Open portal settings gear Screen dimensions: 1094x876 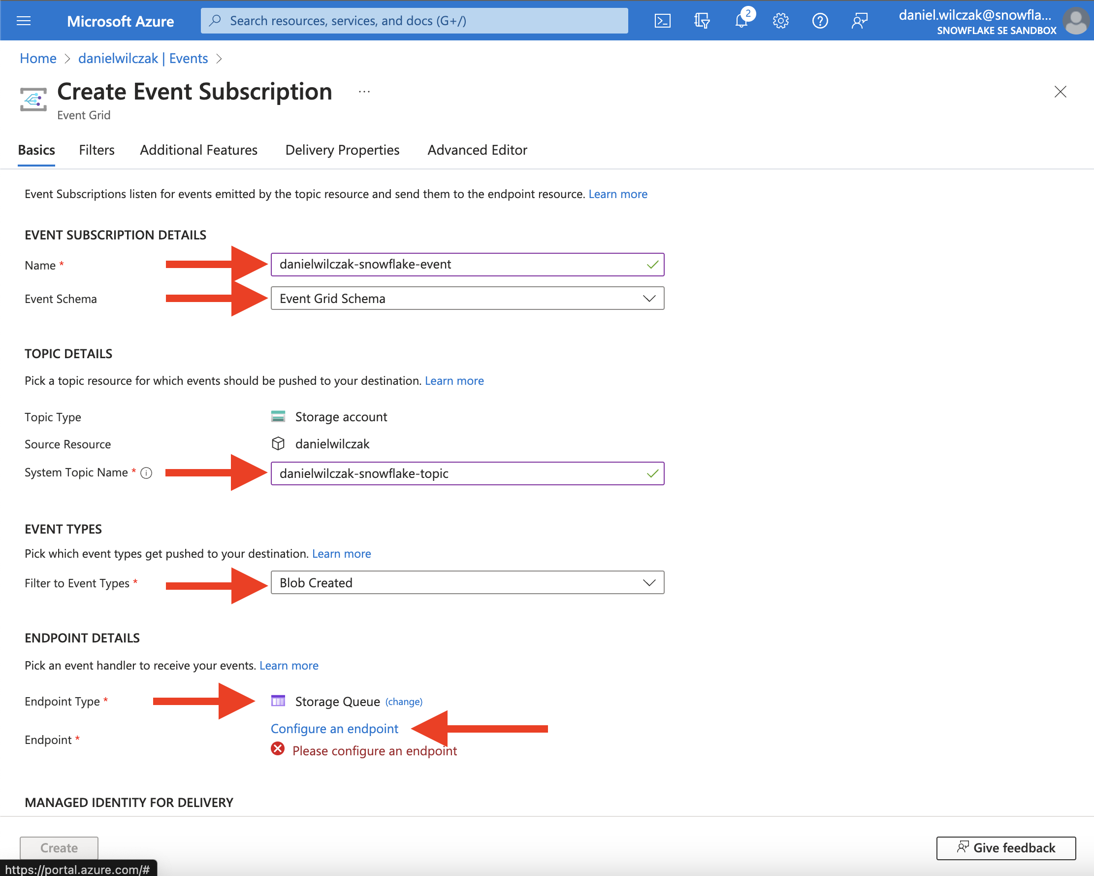click(x=780, y=21)
